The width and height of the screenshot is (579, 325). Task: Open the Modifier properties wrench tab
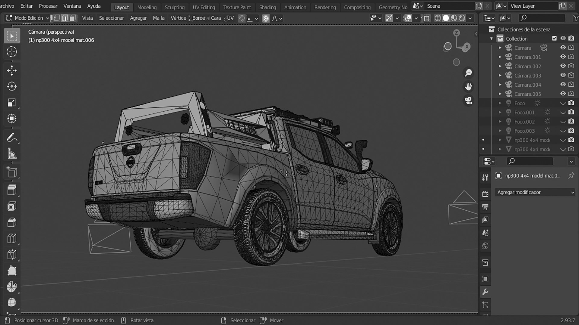tap(485, 292)
